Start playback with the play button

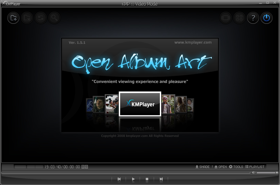133,179
